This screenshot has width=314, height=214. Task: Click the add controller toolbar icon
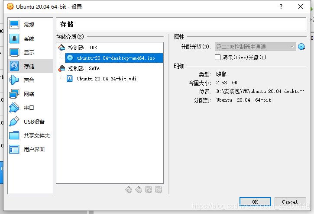(x=129, y=189)
